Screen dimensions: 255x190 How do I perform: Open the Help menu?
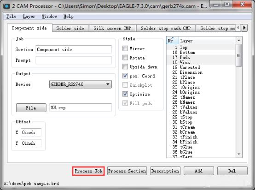[68, 17]
